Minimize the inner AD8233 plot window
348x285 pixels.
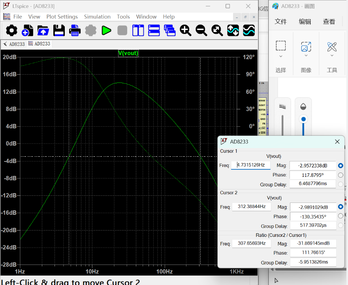[x=237, y=17]
